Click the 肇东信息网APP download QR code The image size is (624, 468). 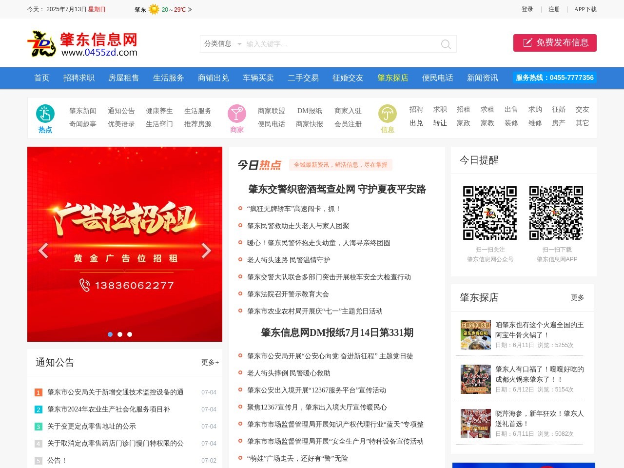click(x=556, y=213)
